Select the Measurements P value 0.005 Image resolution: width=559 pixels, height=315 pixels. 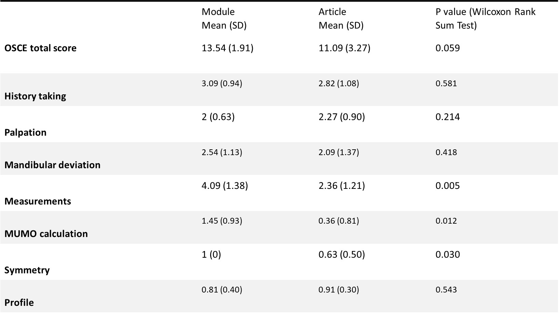pyautogui.click(x=447, y=186)
